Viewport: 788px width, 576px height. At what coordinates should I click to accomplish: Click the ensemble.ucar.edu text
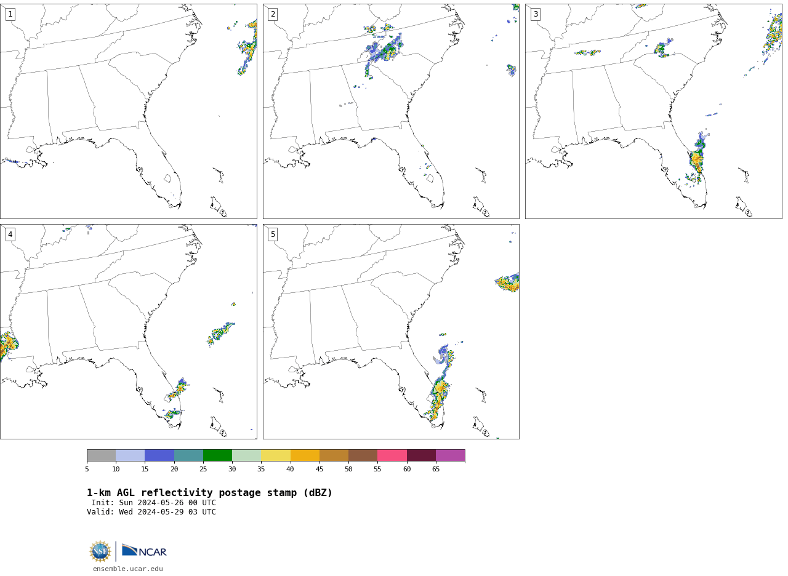point(128,569)
